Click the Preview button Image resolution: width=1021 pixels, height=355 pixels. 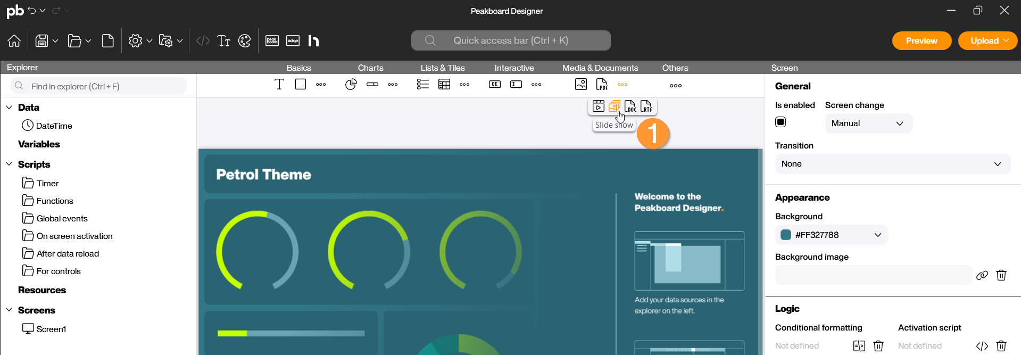(x=922, y=41)
